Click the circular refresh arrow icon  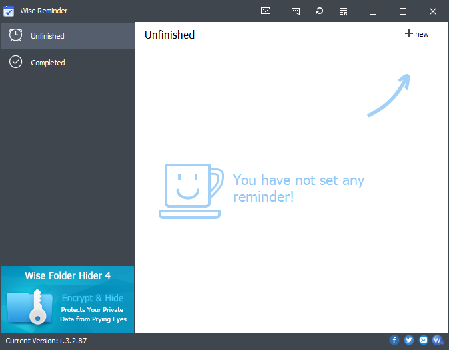click(x=320, y=11)
